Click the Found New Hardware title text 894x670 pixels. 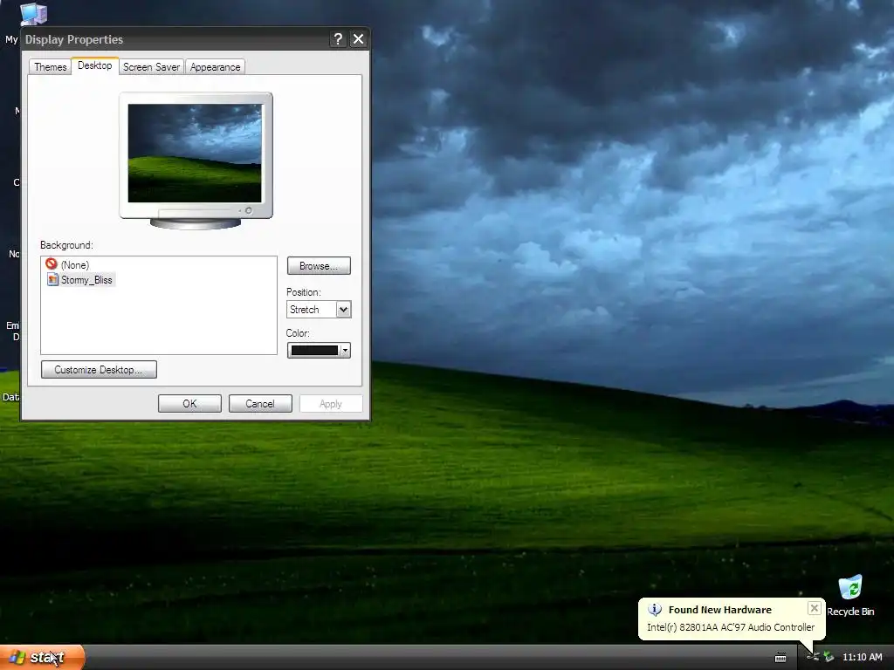coord(719,610)
